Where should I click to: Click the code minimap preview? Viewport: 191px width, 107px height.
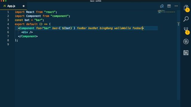pyautogui.click(x=167, y=12)
